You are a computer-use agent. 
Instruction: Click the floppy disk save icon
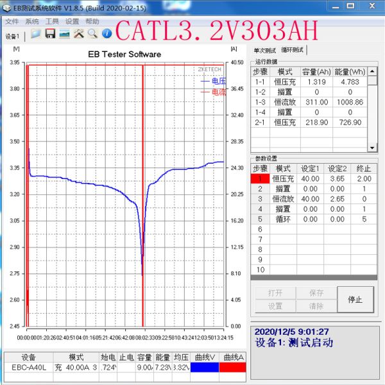(x=50, y=33)
